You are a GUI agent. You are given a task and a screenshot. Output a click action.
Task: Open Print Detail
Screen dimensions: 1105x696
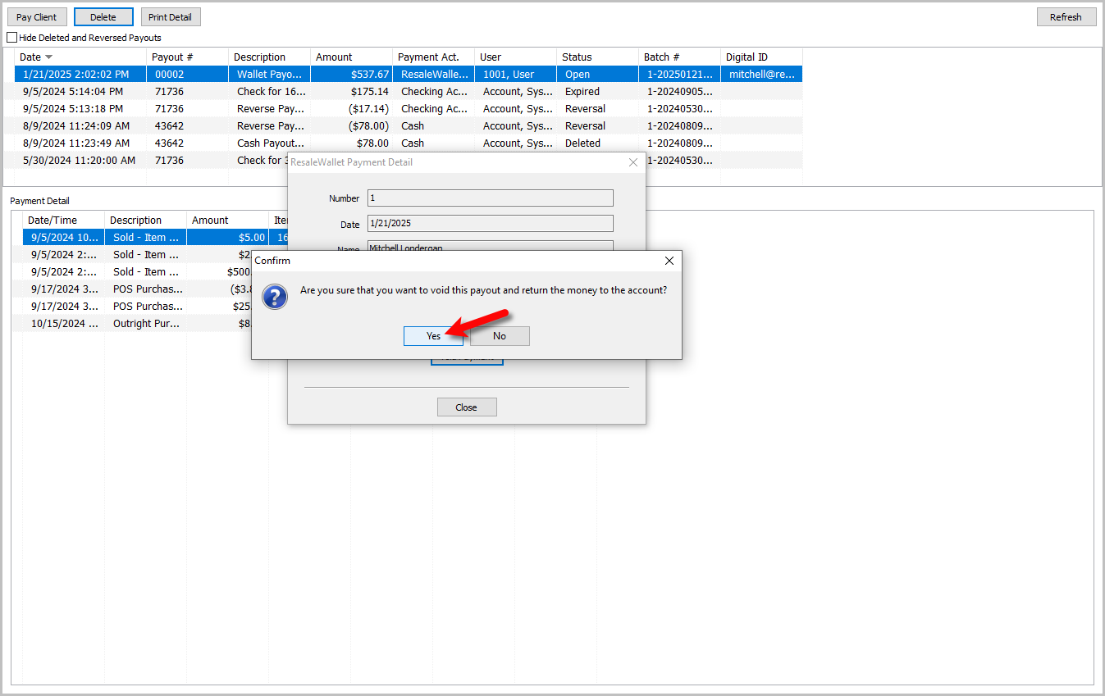(x=170, y=17)
